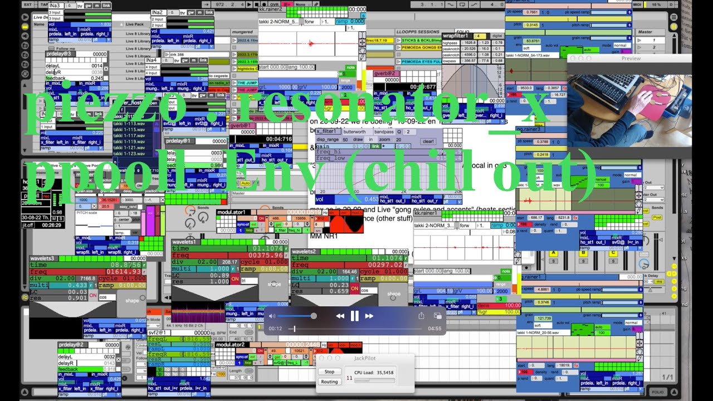Viewport: 713px width, 401px height.
Task: Toggle the m button on the INa2 module
Action: 199,12
